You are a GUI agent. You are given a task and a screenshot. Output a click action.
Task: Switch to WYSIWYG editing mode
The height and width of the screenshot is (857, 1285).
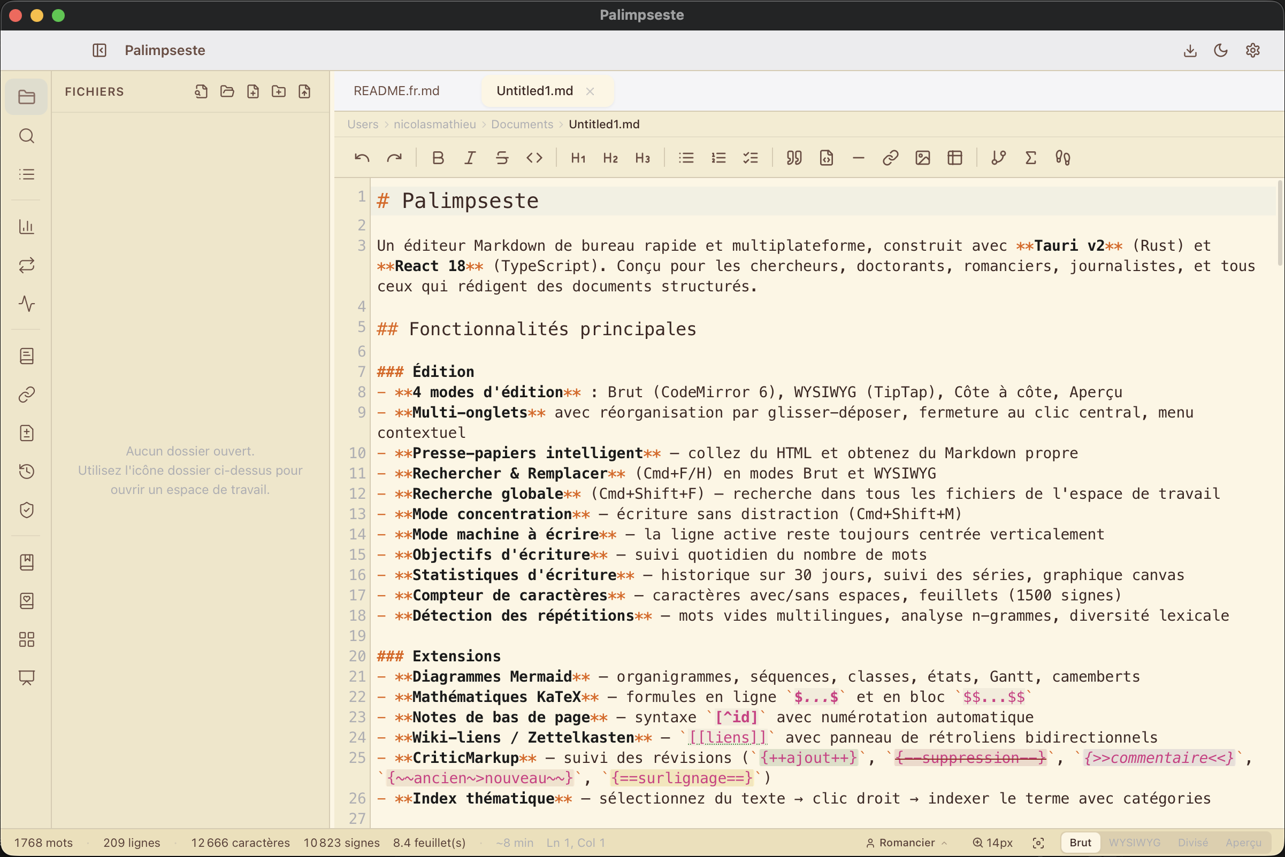coord(1134,842)
